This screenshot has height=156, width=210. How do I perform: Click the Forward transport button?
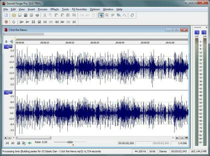[62, 22]
